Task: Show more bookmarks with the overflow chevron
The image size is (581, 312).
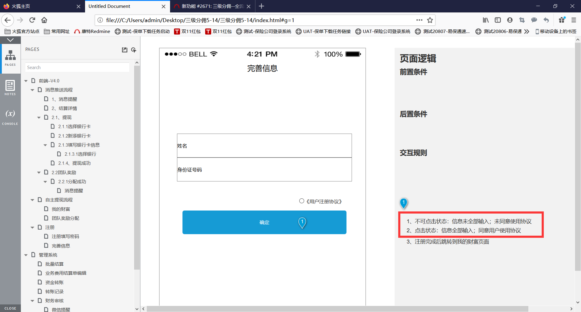Action: (527, 32)
